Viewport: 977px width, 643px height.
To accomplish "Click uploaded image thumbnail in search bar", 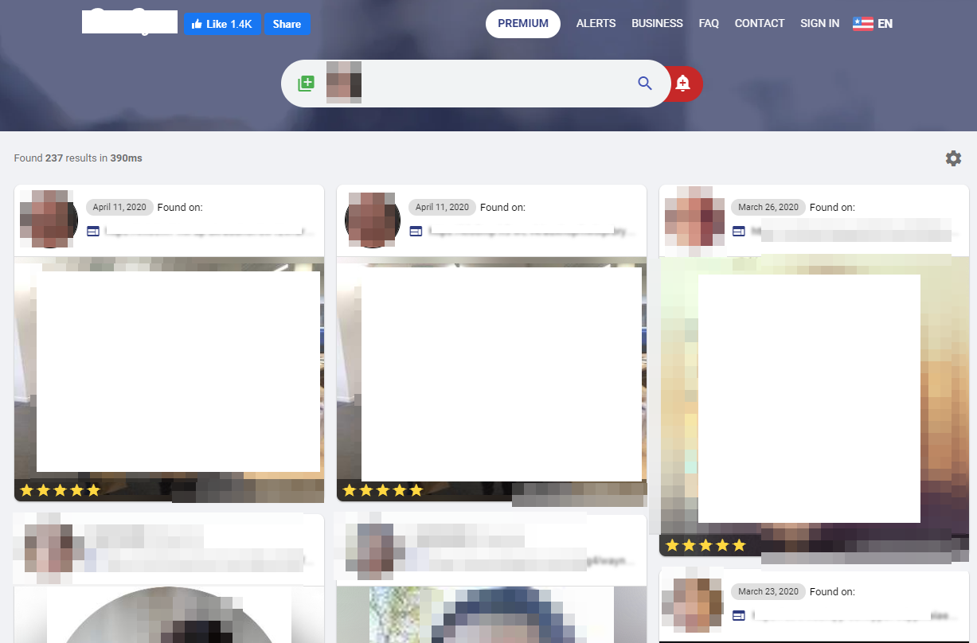I will click(x=344, y=83).
